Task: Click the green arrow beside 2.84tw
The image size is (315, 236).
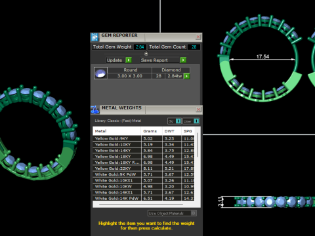Action: 187,76
